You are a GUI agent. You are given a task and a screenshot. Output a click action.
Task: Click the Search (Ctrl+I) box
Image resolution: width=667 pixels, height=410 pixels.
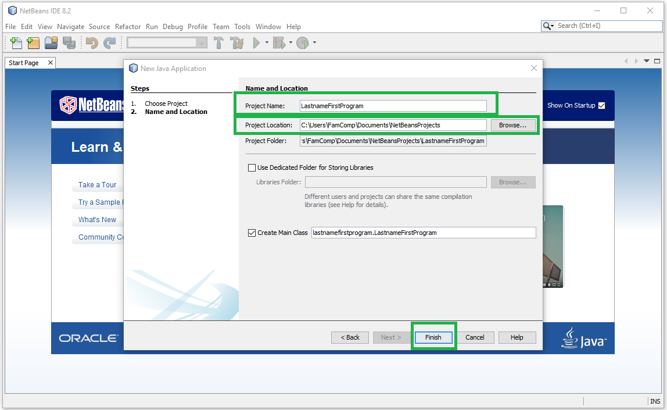tap(609, 26)
